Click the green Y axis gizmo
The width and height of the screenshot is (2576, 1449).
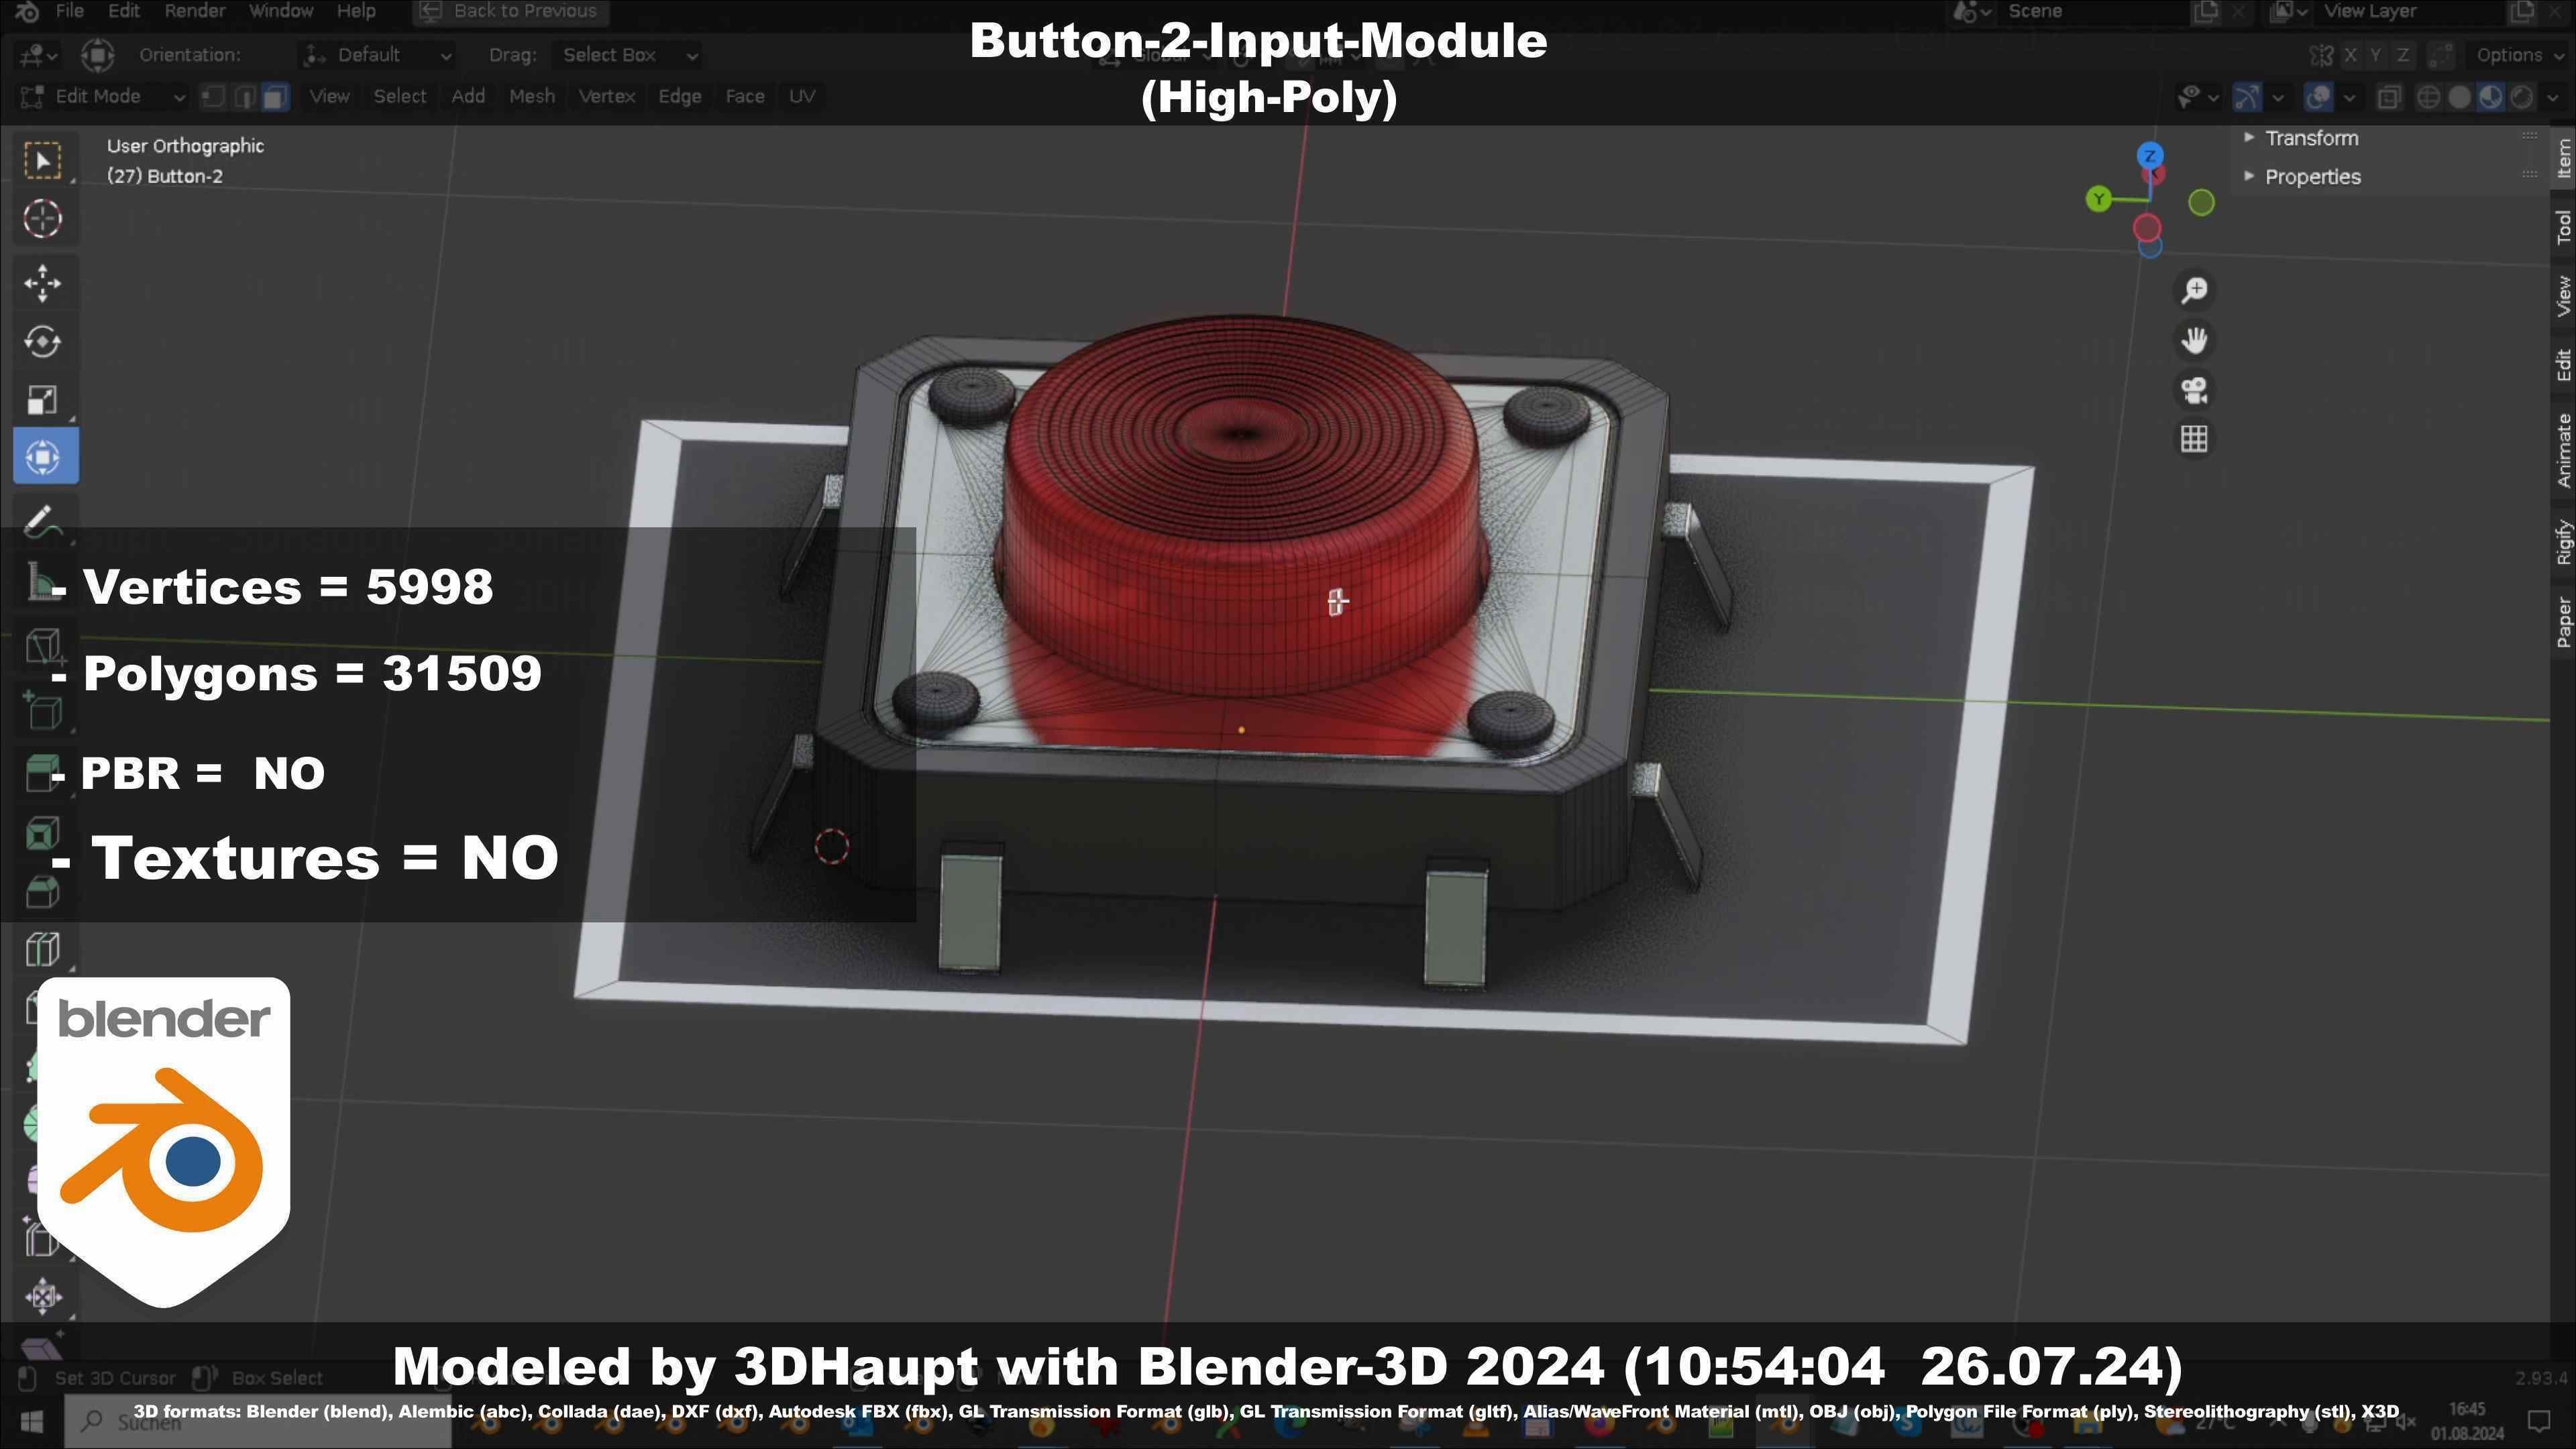(x=2098, y=199)
